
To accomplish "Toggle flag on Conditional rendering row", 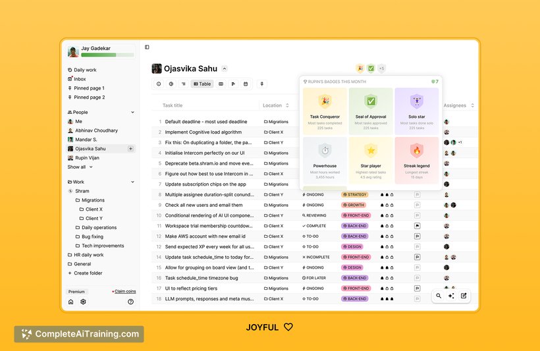I will [x=417, y=215].
